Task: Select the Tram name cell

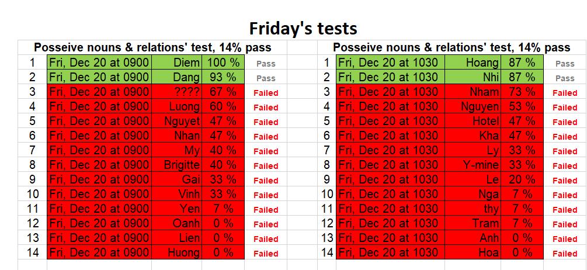Action: point(473,223)
